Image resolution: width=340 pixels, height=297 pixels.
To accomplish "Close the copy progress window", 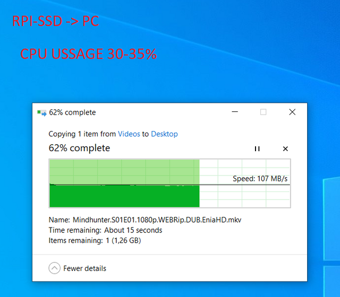I will pos(292,112).
